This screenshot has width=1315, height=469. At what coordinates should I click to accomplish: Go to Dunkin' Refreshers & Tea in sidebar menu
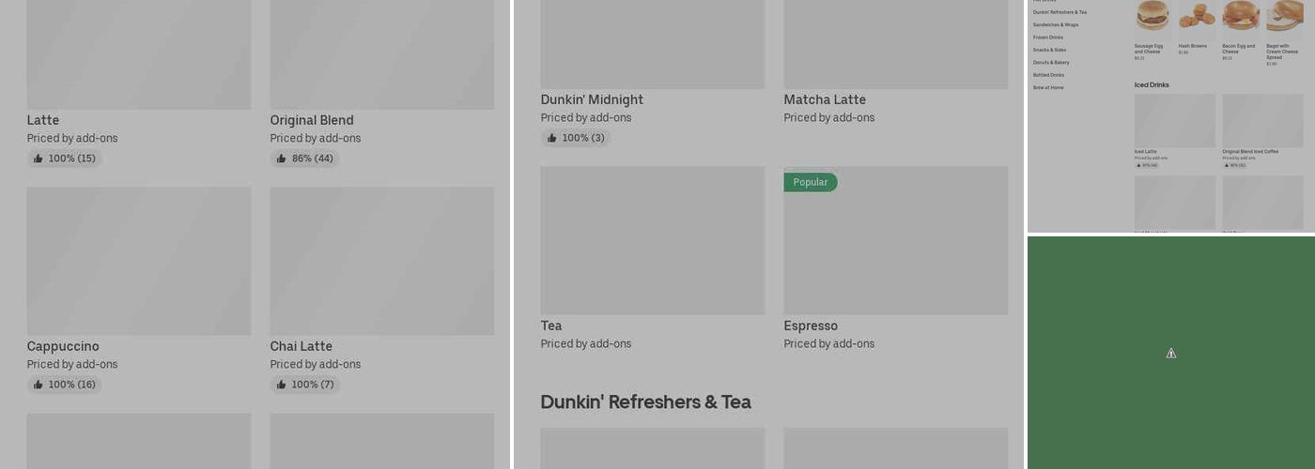click(x=1060, y=12)
